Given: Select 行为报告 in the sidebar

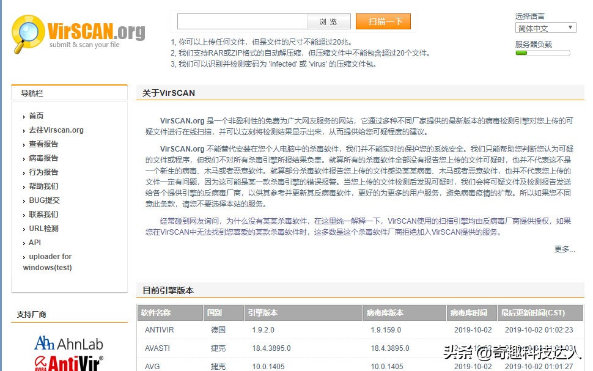Looking at the screenshot, I should [43, 172].
